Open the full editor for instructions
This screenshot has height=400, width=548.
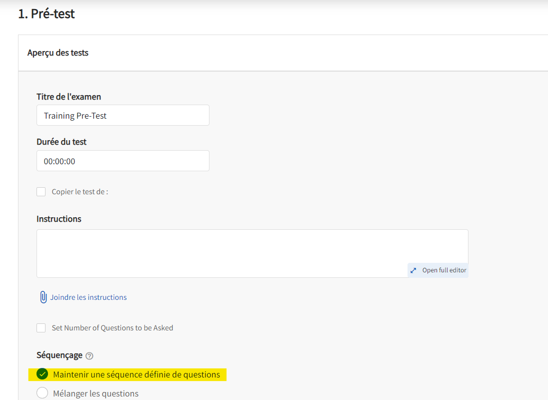(443, 270)
